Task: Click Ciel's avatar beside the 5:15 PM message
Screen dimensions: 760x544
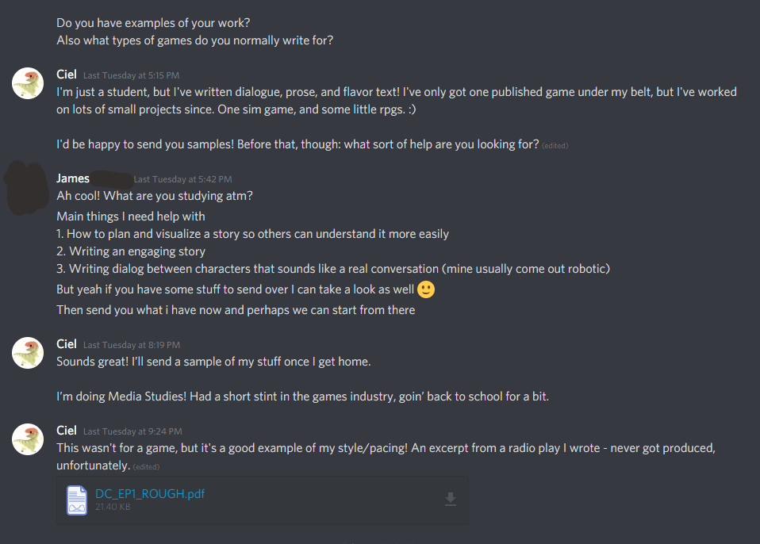Action: click(x=28, y=84)
